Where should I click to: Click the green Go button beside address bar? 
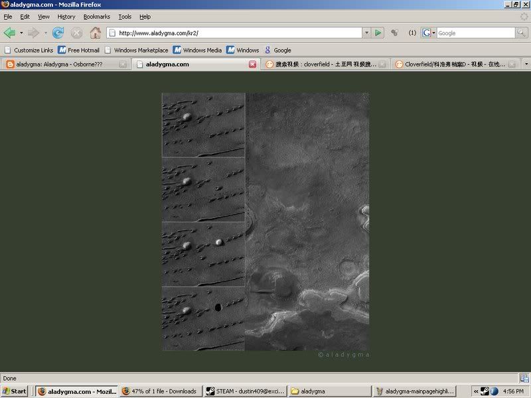point(378,33)
